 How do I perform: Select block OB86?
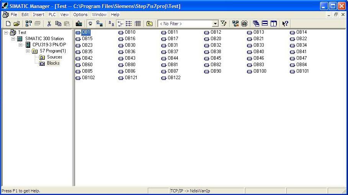point(130,71)
